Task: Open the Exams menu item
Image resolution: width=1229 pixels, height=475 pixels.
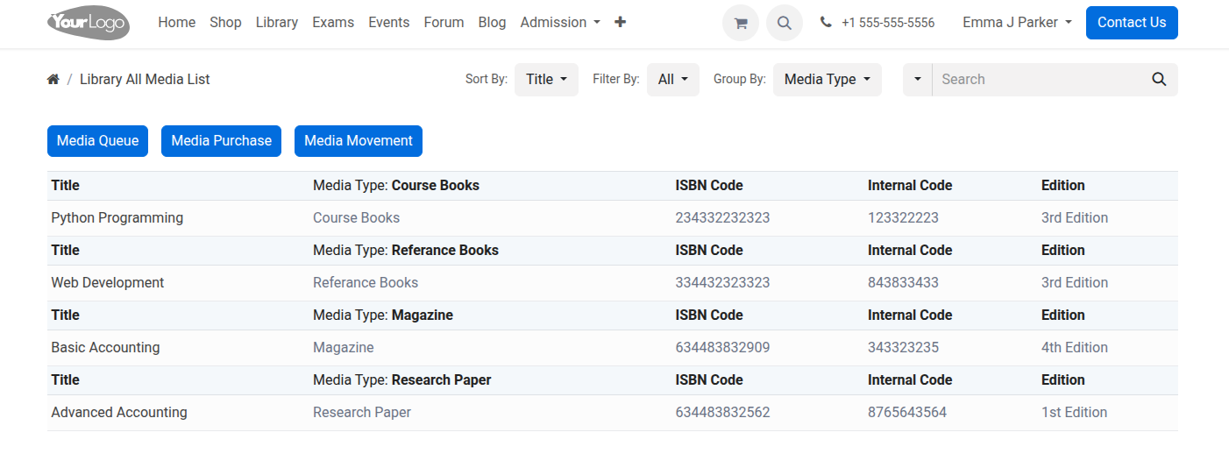Action: 333,23
